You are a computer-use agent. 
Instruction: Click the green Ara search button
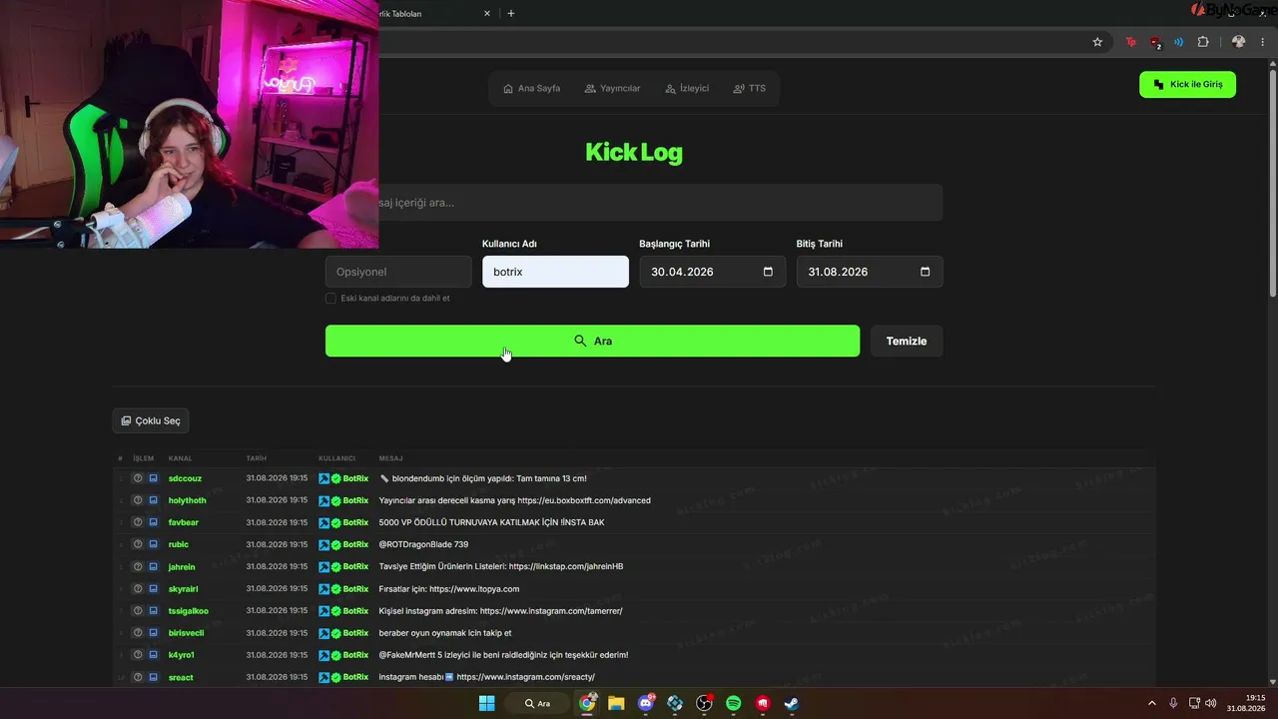tap(592, 341)
